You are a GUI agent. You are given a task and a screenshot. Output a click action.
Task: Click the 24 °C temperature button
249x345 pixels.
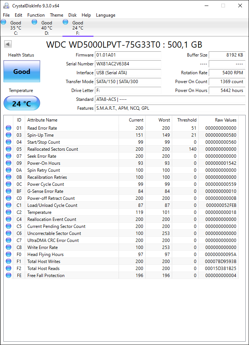pyautogui.click(x=22, y=103)
